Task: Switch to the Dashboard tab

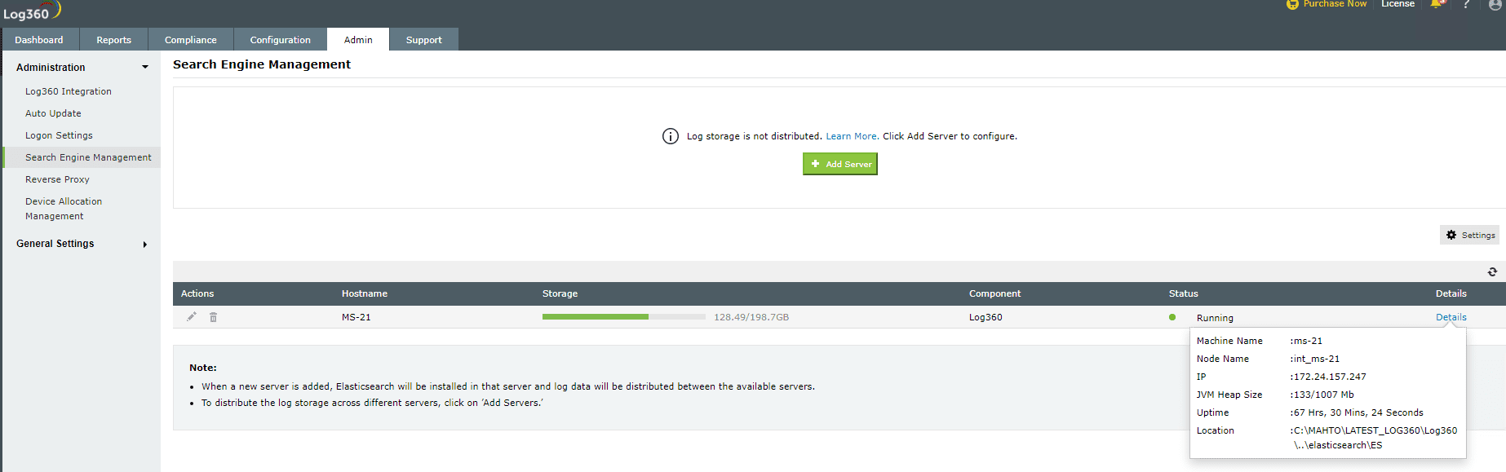Action: tap(39, 39)
